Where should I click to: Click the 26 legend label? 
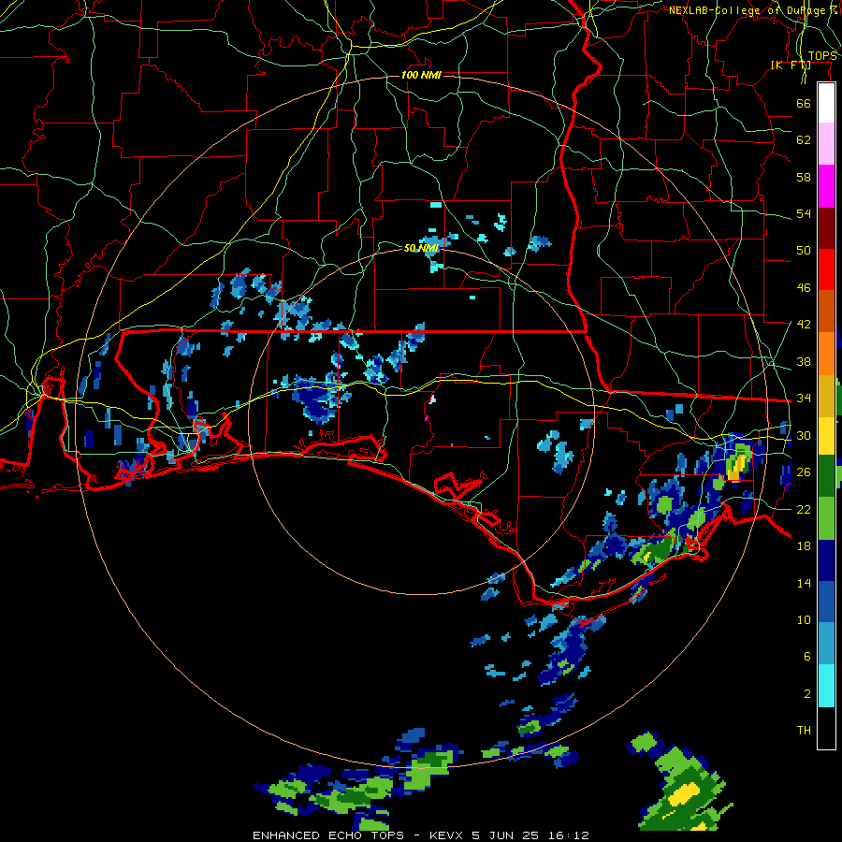coord(804,472)
